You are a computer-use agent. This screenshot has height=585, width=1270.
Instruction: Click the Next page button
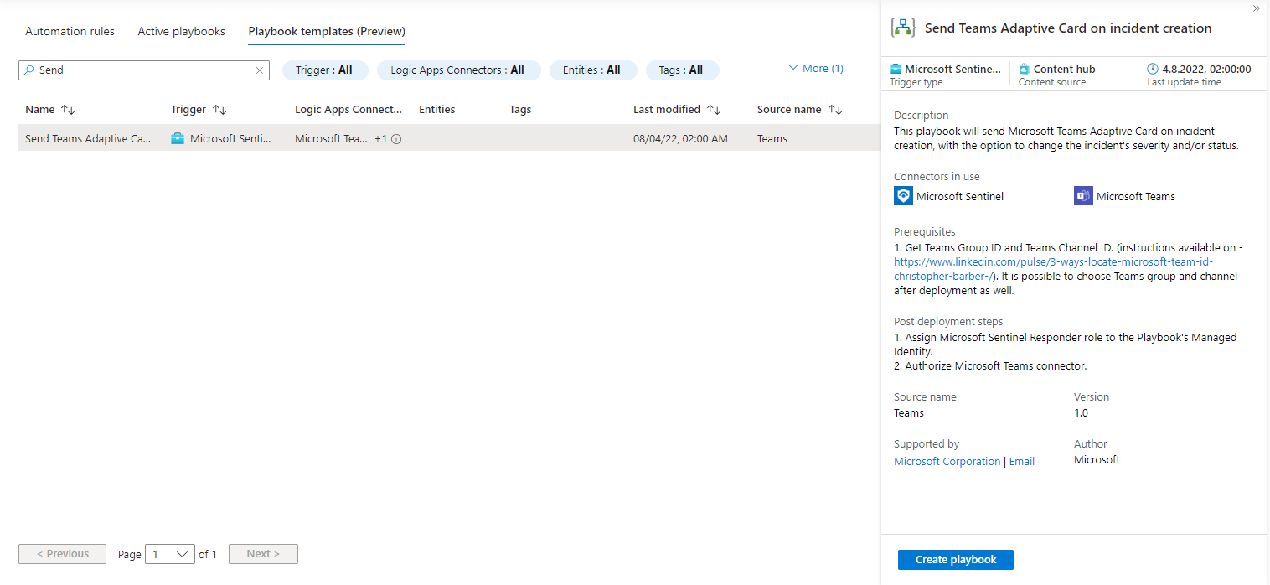263,554
